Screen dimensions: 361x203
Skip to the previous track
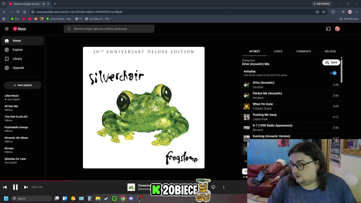point(5,187)
